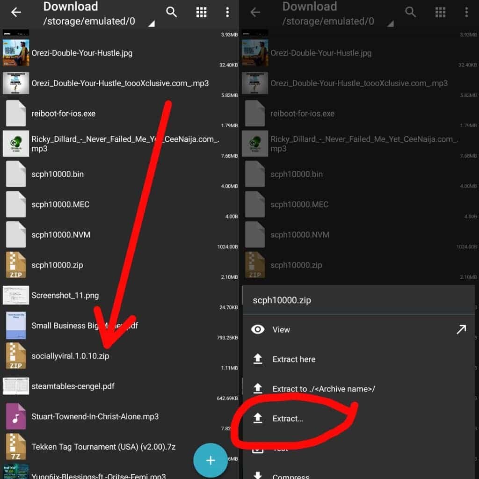This screenshot has width=479, height=479.
Task: Select sociallyviral.1.0.10.zip file name
Action: point(70,356)
